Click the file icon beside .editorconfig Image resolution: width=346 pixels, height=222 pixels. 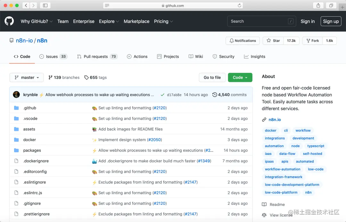(16, 171)
